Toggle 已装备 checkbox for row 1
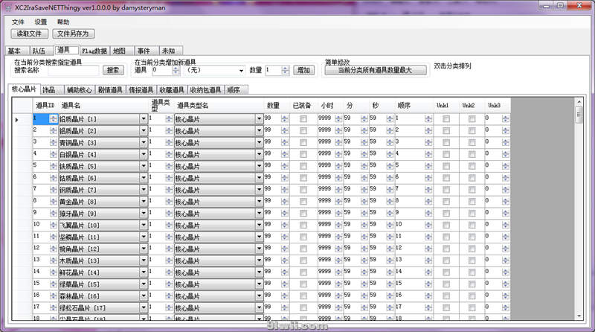 (x=303, y=119)
